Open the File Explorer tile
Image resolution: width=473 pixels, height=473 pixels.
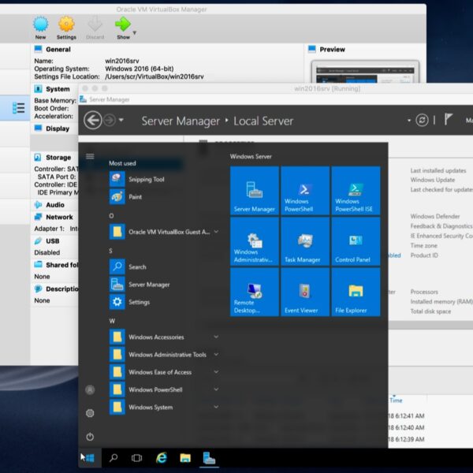tap(356, 292)
